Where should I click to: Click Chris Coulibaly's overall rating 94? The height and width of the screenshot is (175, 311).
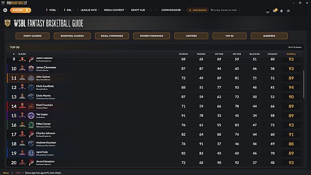[291, 87]
